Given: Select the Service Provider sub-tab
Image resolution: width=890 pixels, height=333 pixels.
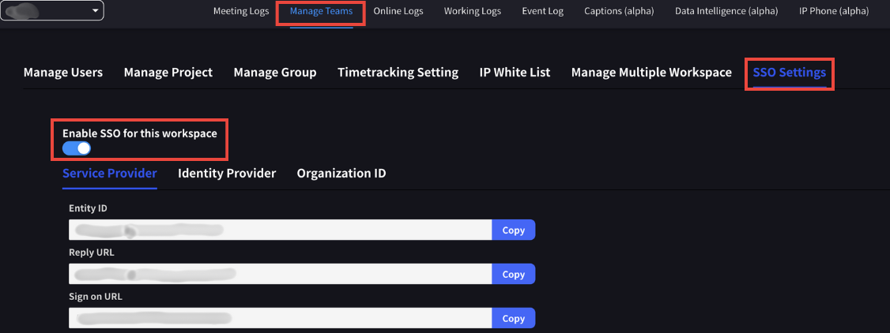Looking at the screenshot, I should click(110, 174).
